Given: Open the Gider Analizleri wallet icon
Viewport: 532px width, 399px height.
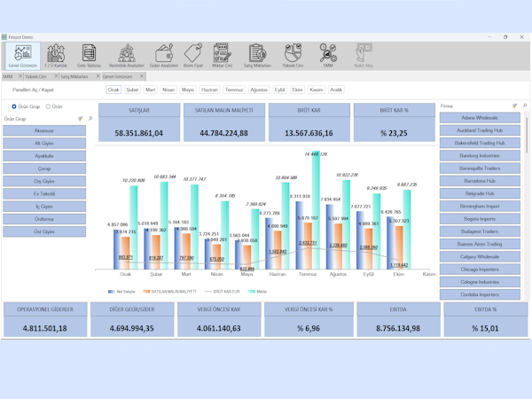Looking at the screenshot, I should [x=164, y=56].
